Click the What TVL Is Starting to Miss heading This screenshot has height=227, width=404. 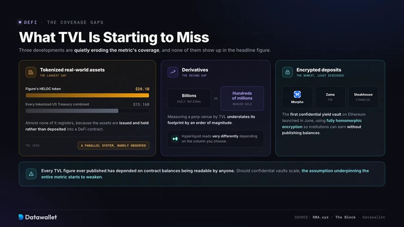[x=114, y=37]
